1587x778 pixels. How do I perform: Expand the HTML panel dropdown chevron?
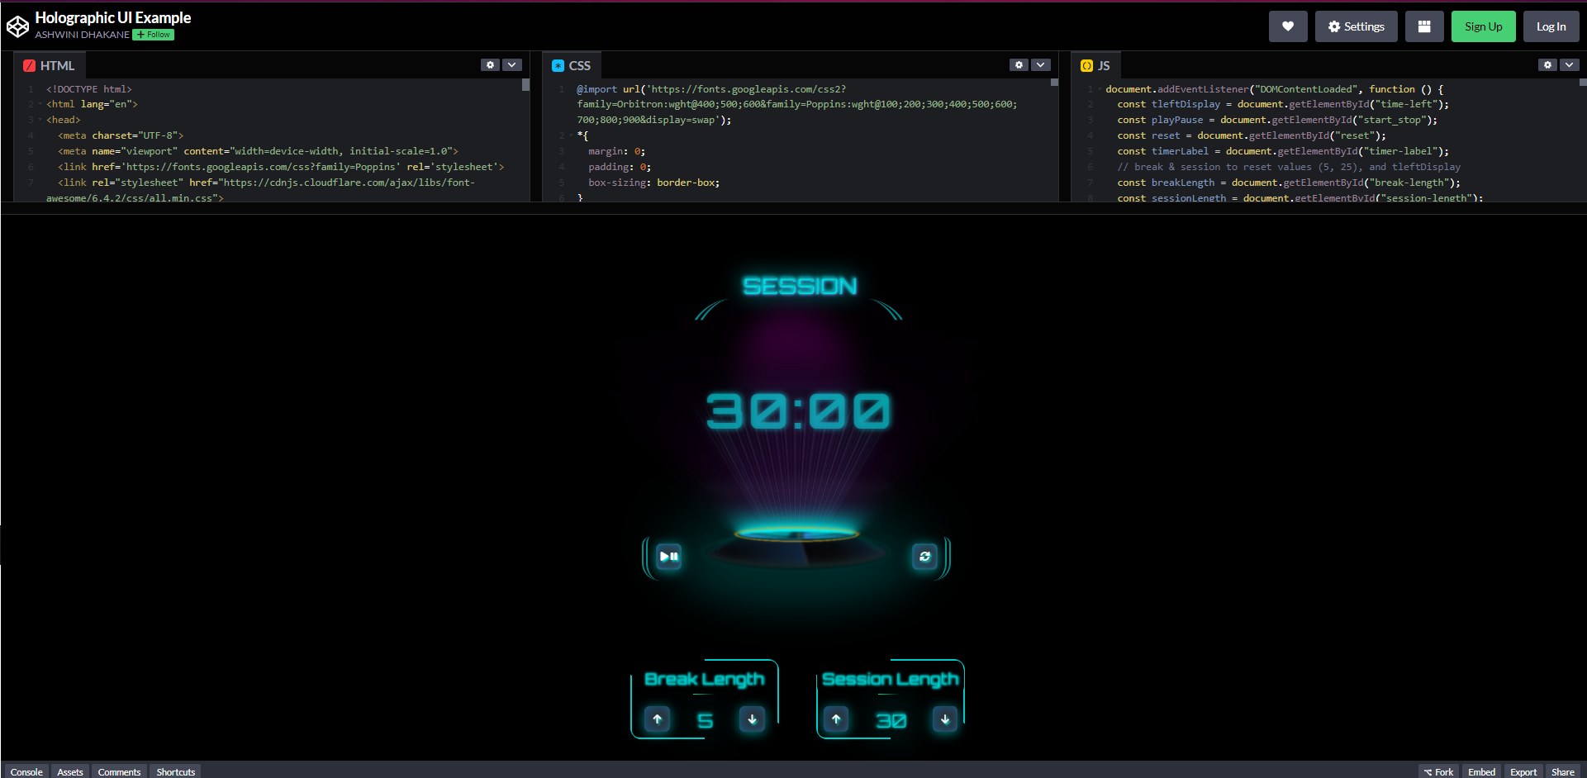512,65
